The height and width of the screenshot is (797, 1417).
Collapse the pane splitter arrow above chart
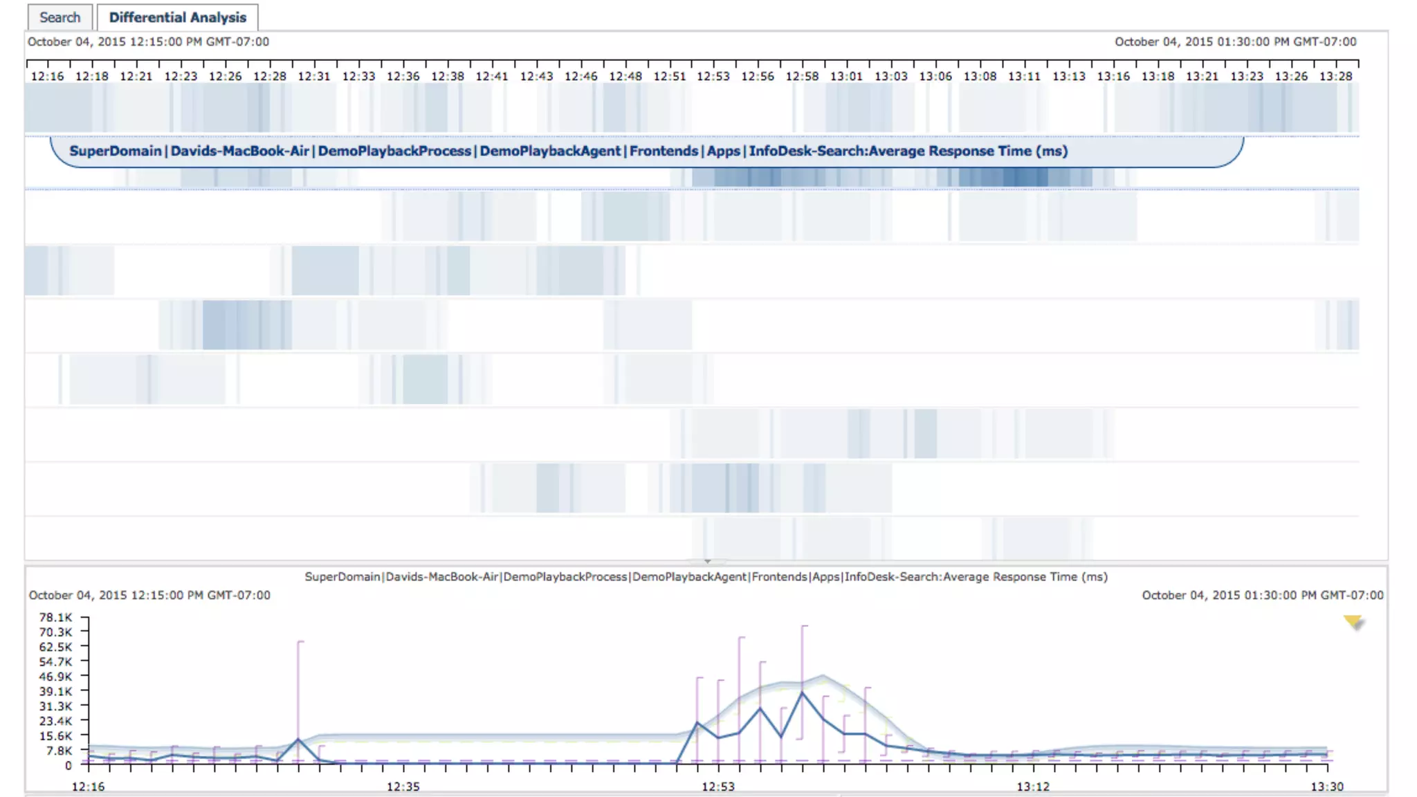pyautogui.click(x=707, y=561)
